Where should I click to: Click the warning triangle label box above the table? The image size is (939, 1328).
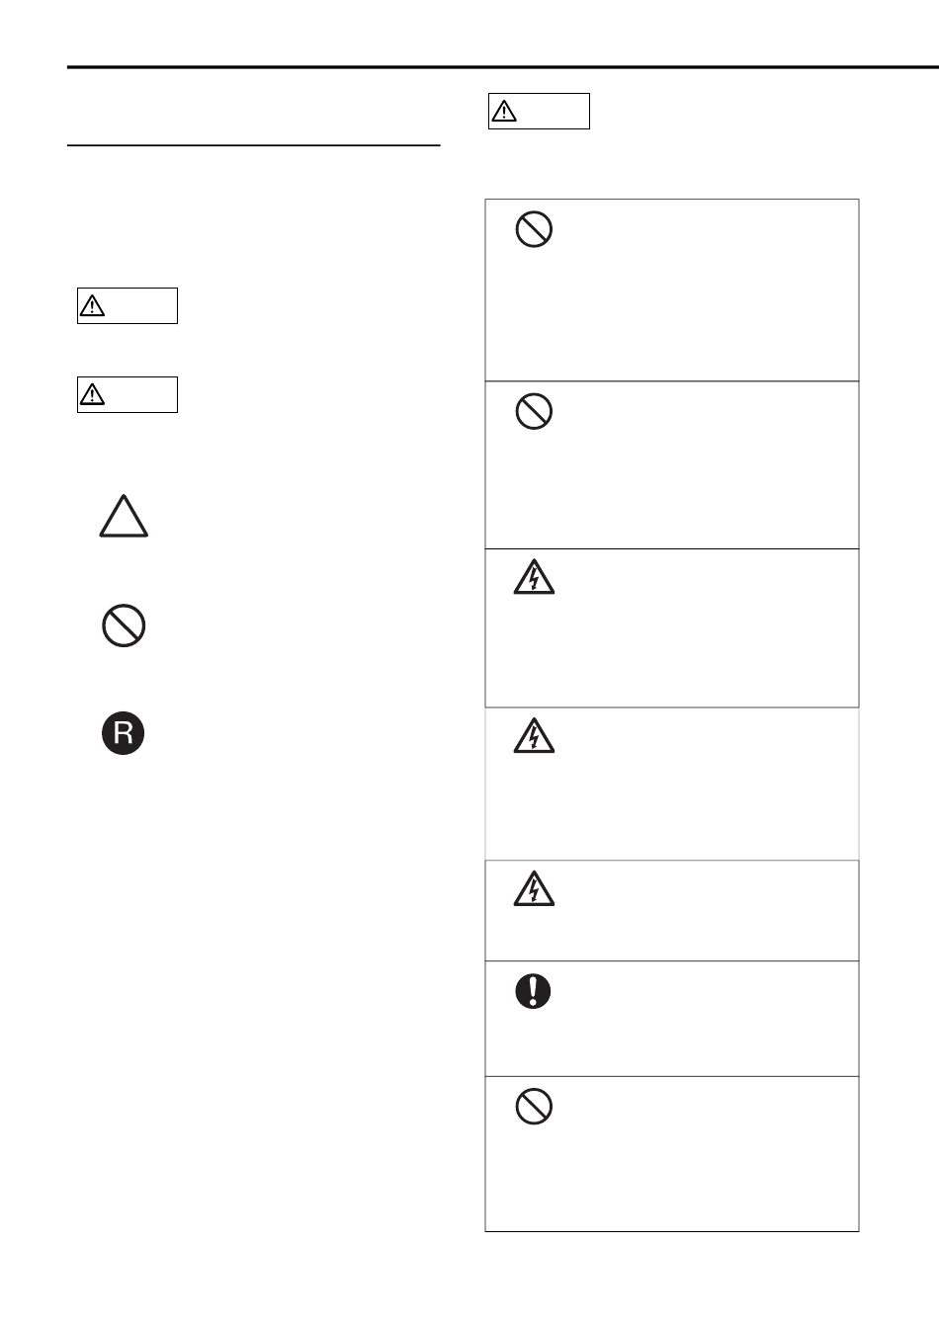[540, 111]
